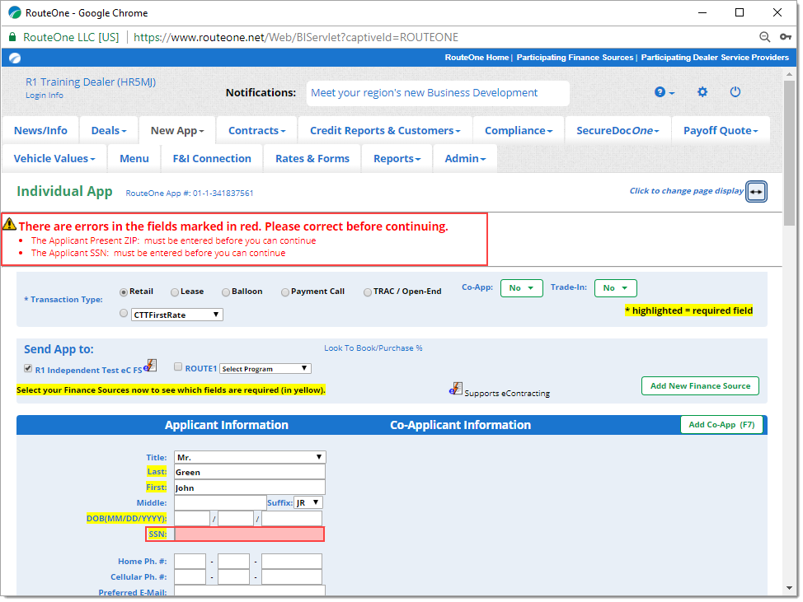The height and width of the screenshot is (602, 803).
Task: Open the News/Info tab
Action: (40, 130)
